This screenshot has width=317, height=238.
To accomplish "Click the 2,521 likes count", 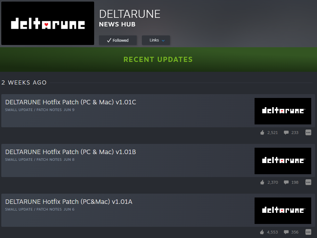I will click(272, 132).
